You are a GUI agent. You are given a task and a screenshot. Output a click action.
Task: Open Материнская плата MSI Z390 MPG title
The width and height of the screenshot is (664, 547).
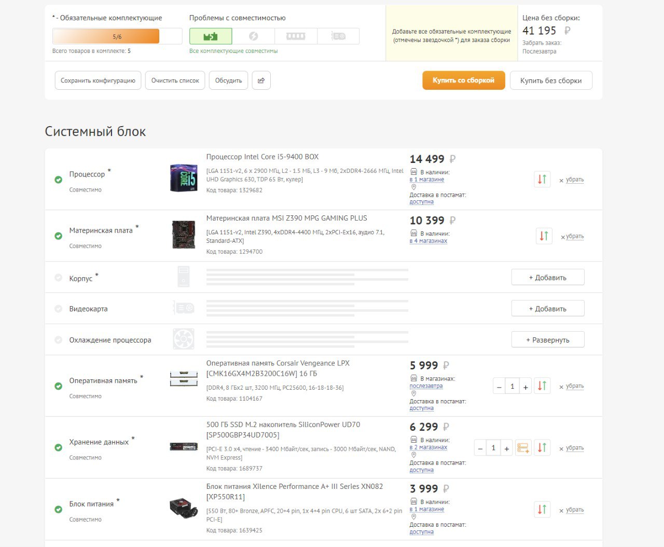pos(286,218)
